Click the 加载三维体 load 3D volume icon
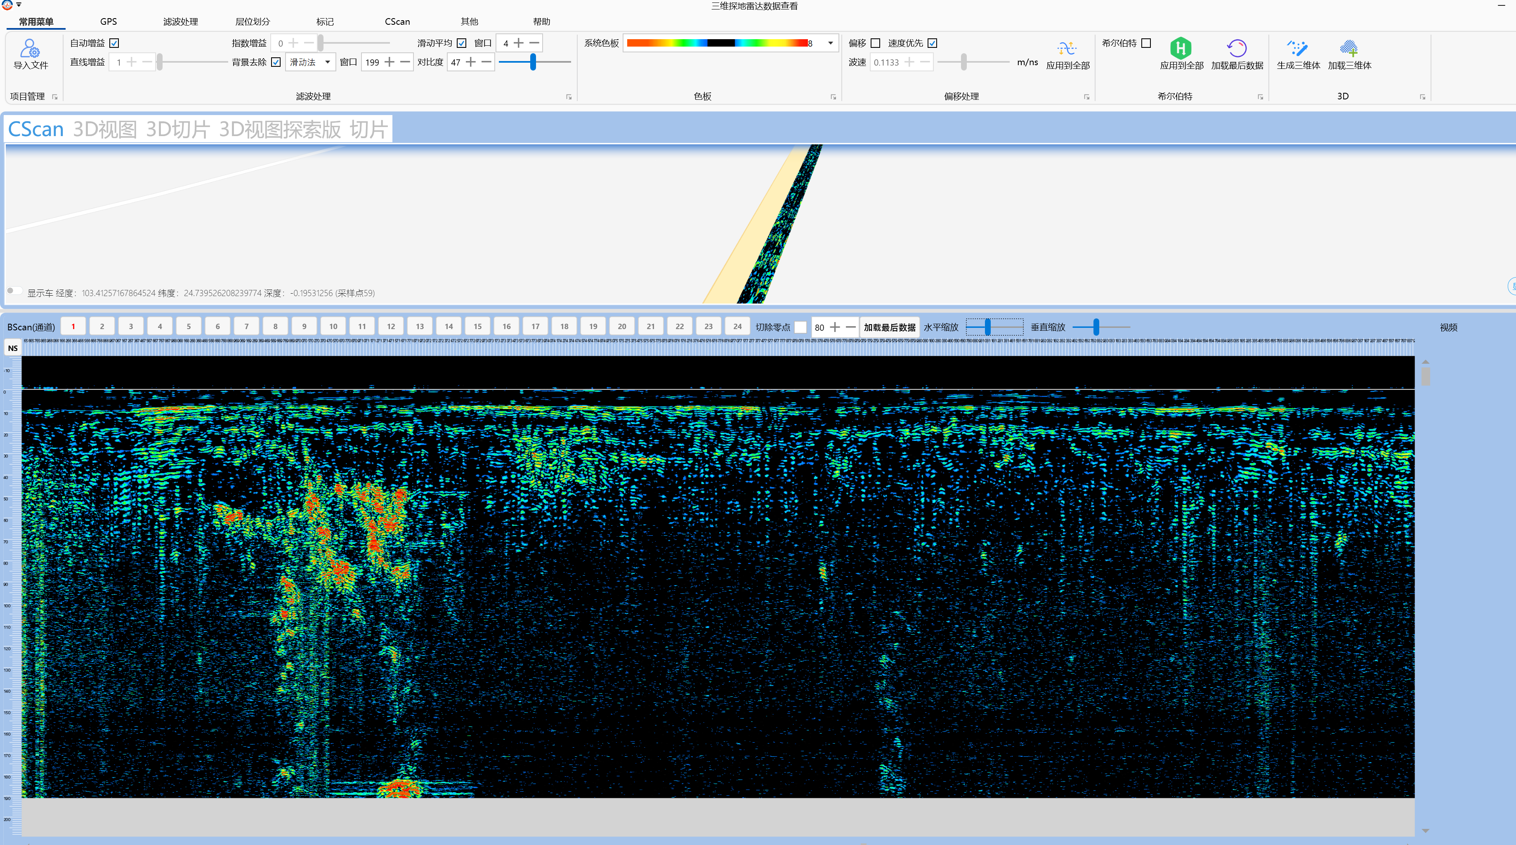 (x=1349, y=49)
